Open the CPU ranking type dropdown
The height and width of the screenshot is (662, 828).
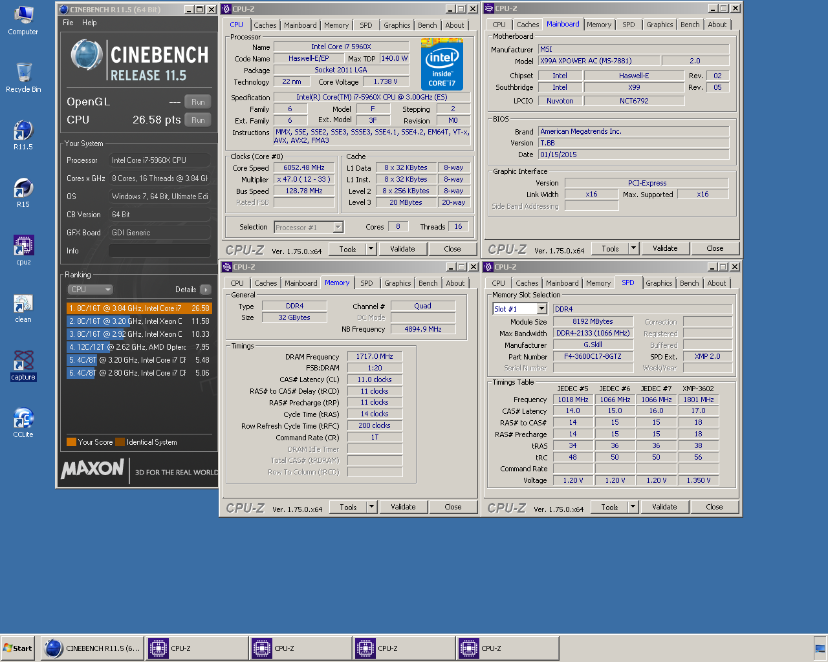tap(90, 290)
